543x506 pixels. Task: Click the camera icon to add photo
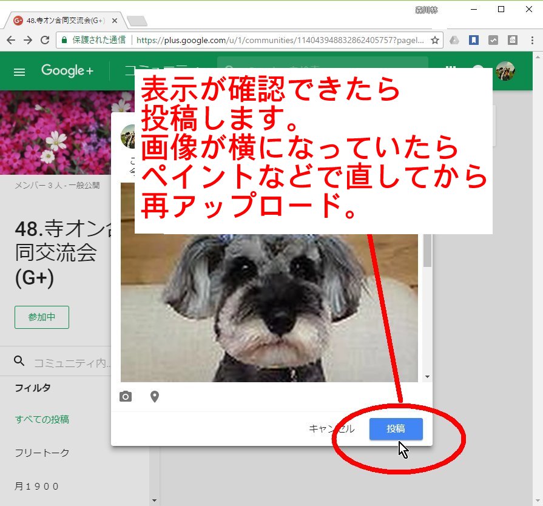coord(126,397)
